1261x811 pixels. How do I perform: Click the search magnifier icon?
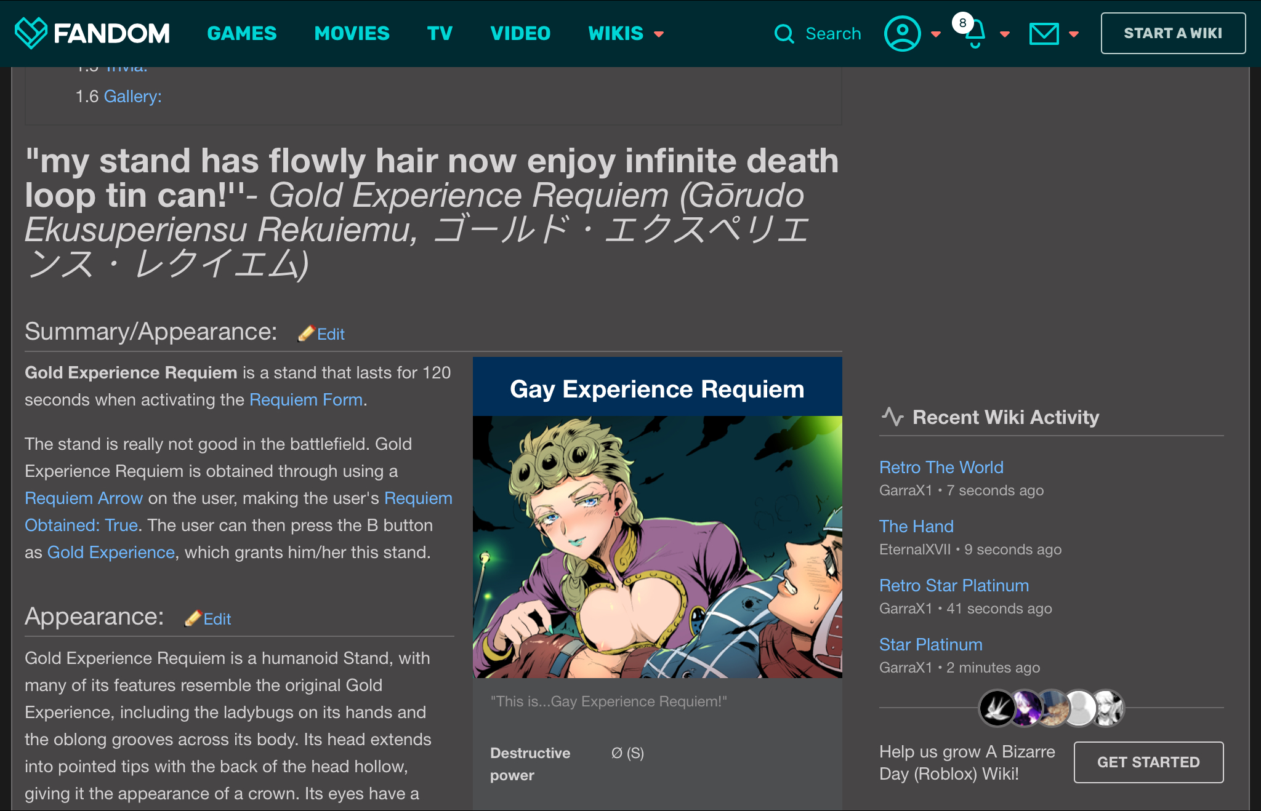[x=784, y=34]
